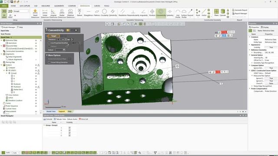The width and height of the screenshot is (278, 156).
Task: Create a constructed Cylinder geometry
Action: coord(223,13)
